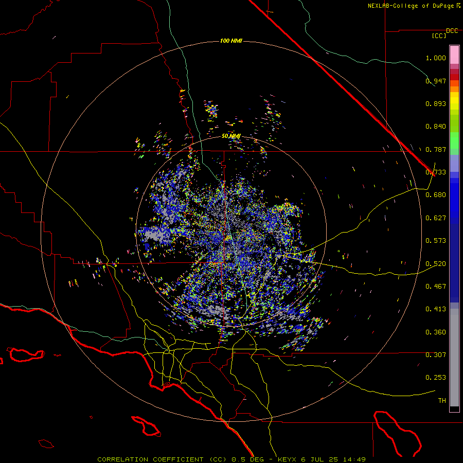Image resolution: width=463 pixels, height=463 pixels.
Task: Select the 0.413 scale value
Action: tap(436, 309)
